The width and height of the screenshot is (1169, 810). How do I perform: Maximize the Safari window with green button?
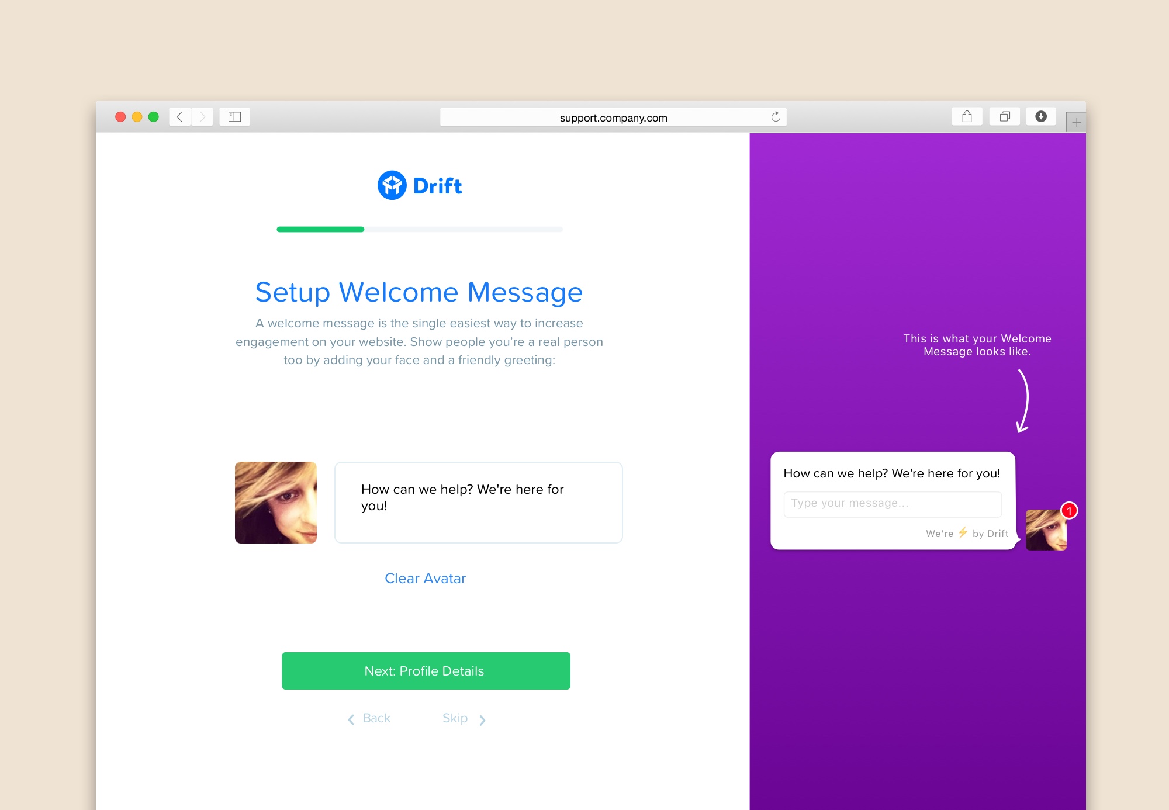pos(153,117)
